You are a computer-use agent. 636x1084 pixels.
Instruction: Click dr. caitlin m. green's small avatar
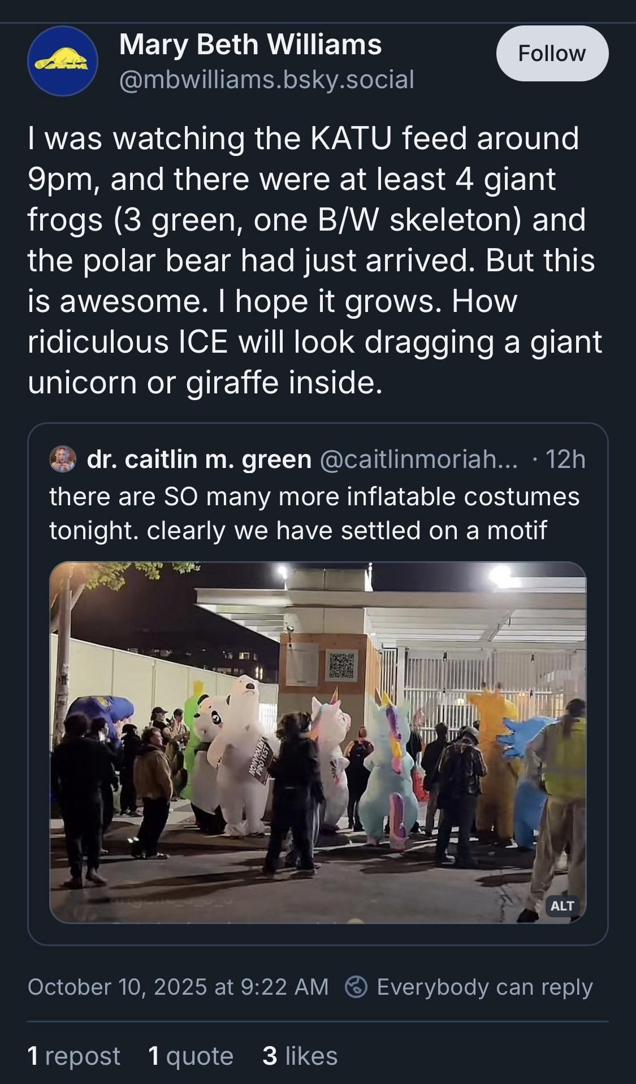(63, 459)
